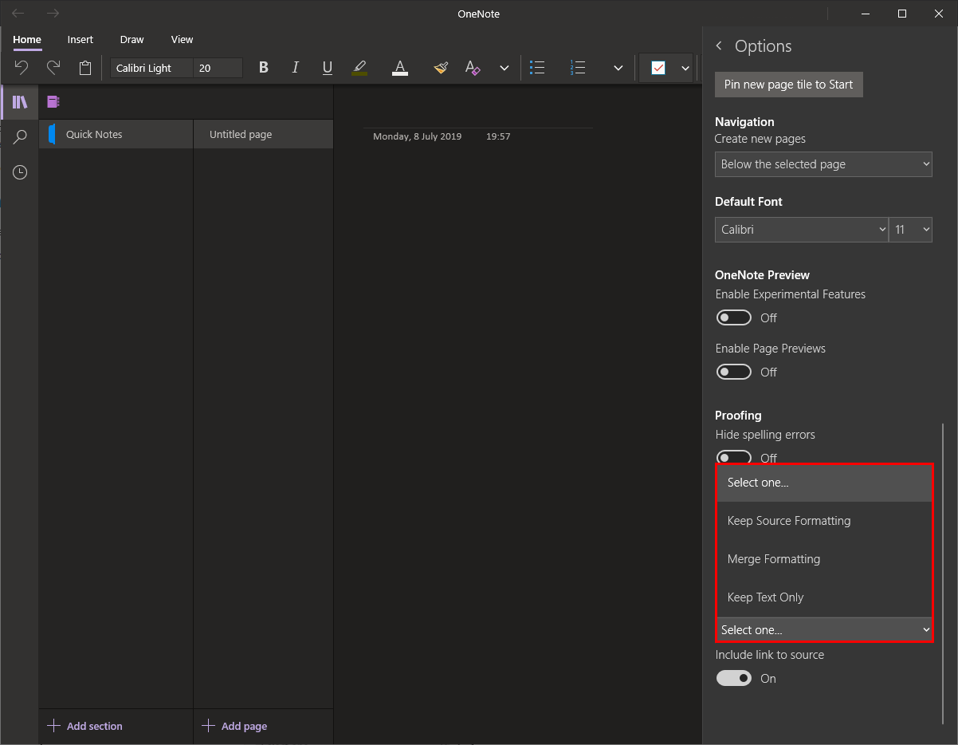Image resolution: width=958 pixels, height=745 pixels.
Task: Toggle Italic formatting
Action: point(296,68)
